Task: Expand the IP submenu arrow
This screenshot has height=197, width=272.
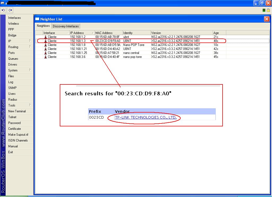Action: click(30, 41)
